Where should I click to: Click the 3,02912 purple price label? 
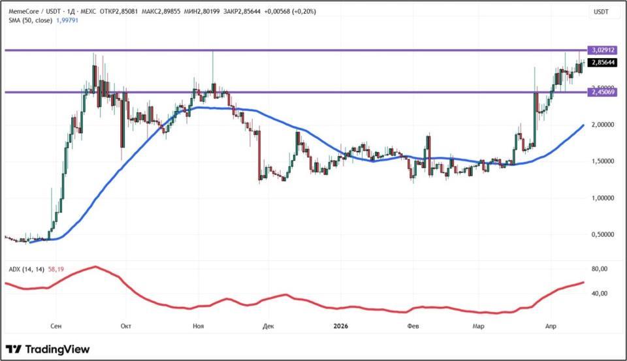tap(600, 50)
